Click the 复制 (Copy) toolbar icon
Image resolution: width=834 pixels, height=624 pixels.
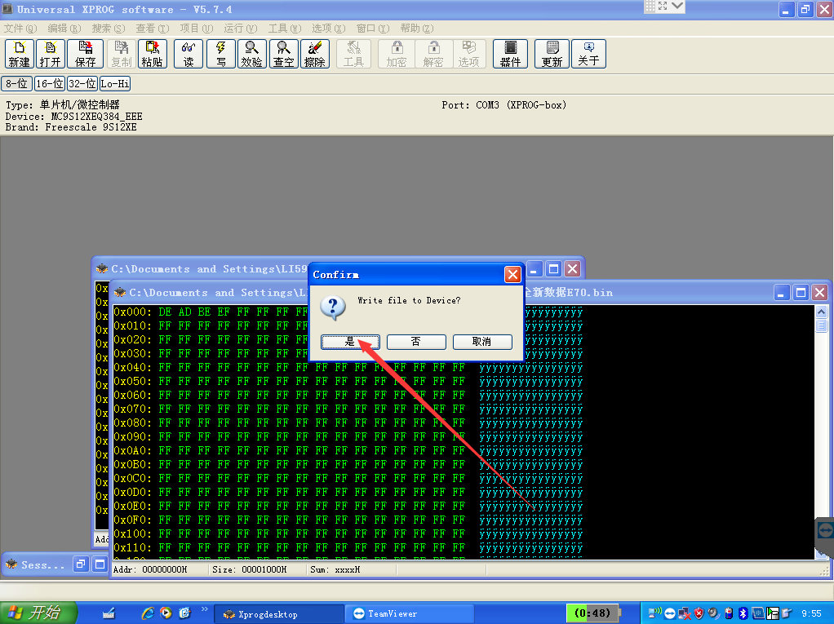tap(122, 54)
